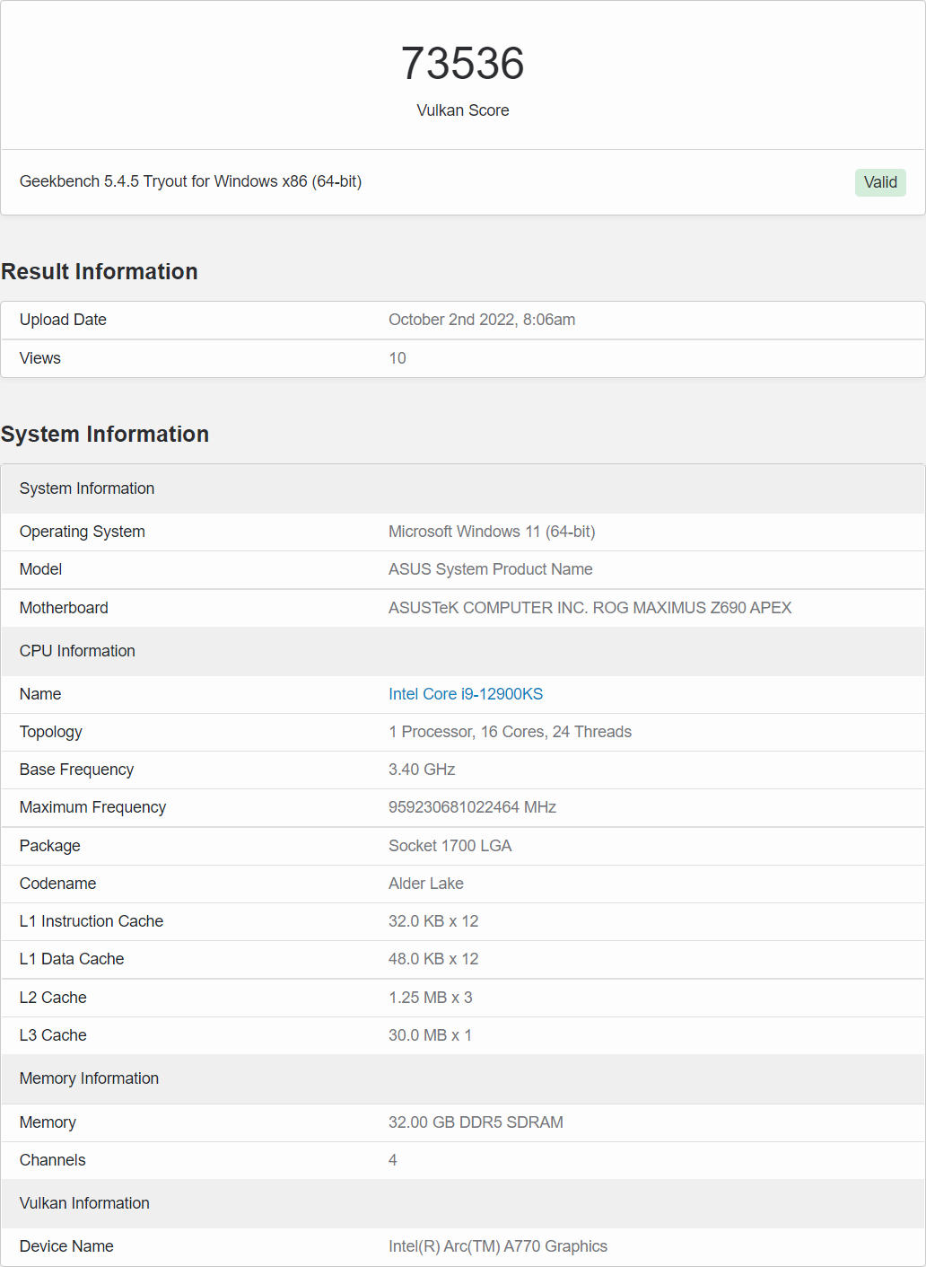Click the Microsoft Windows 11 operating system value
The height and width of the screenshot is (1267, 926).
pos(491,532)
